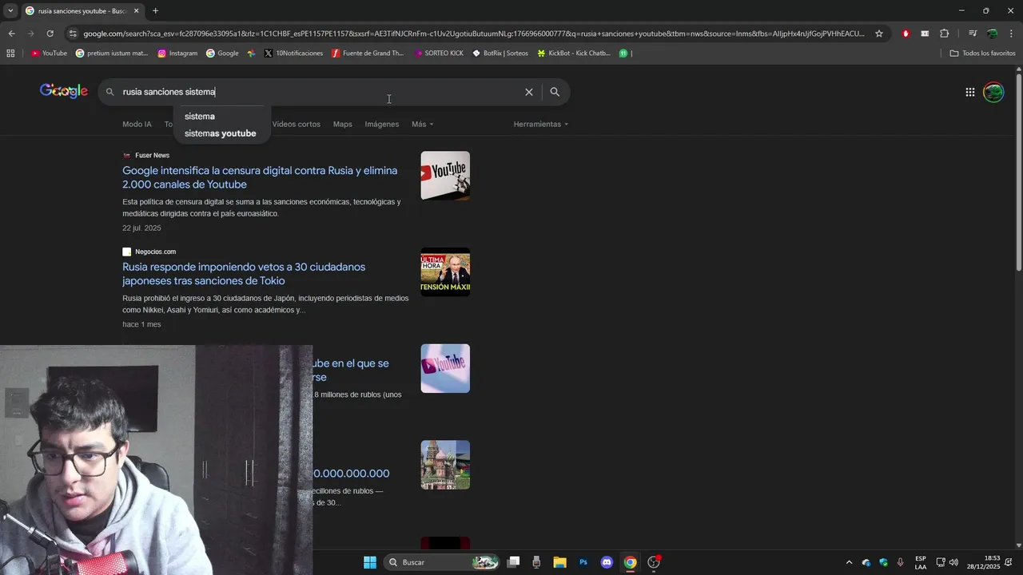Open File Explorer from taskbar
Viewport: 1023px width, 575px height.
click(559, 562)
